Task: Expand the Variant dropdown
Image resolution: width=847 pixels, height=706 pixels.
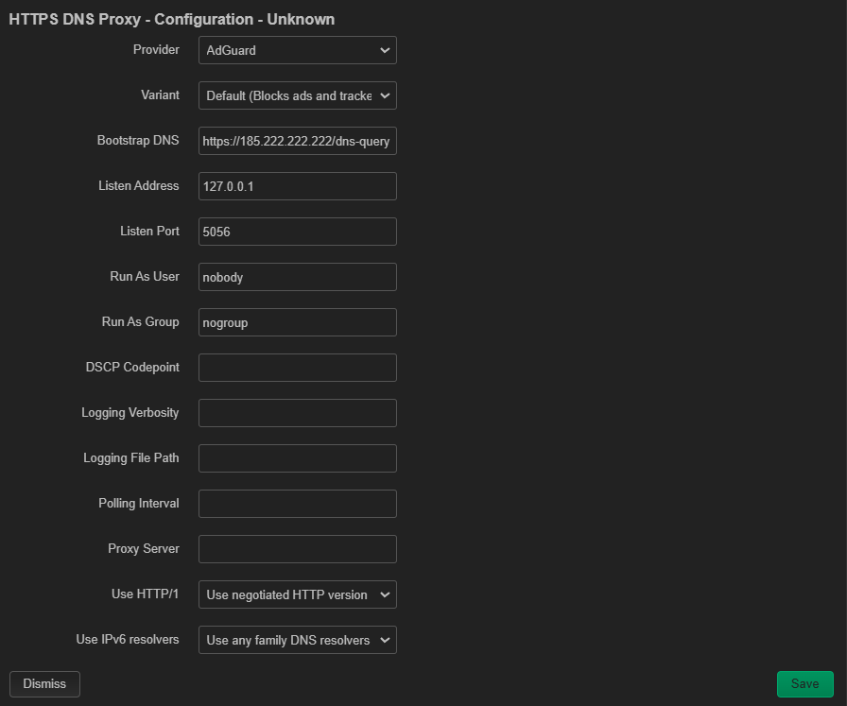Action: (x=297, y=95)
